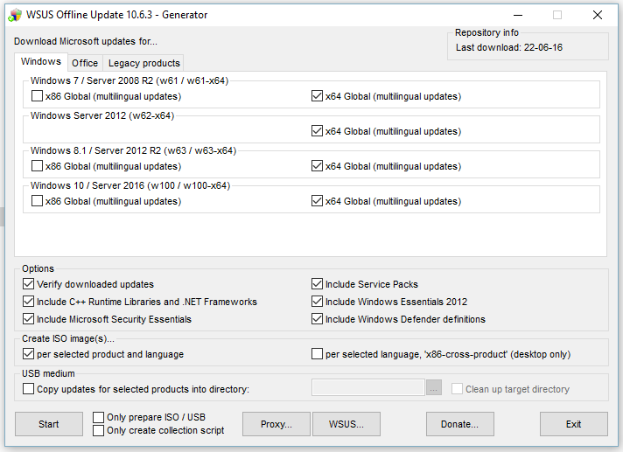This screenshot has height=452, width=623.
Task: Toggle Include Service Packs checkbox
Action: tap(317, 284)
